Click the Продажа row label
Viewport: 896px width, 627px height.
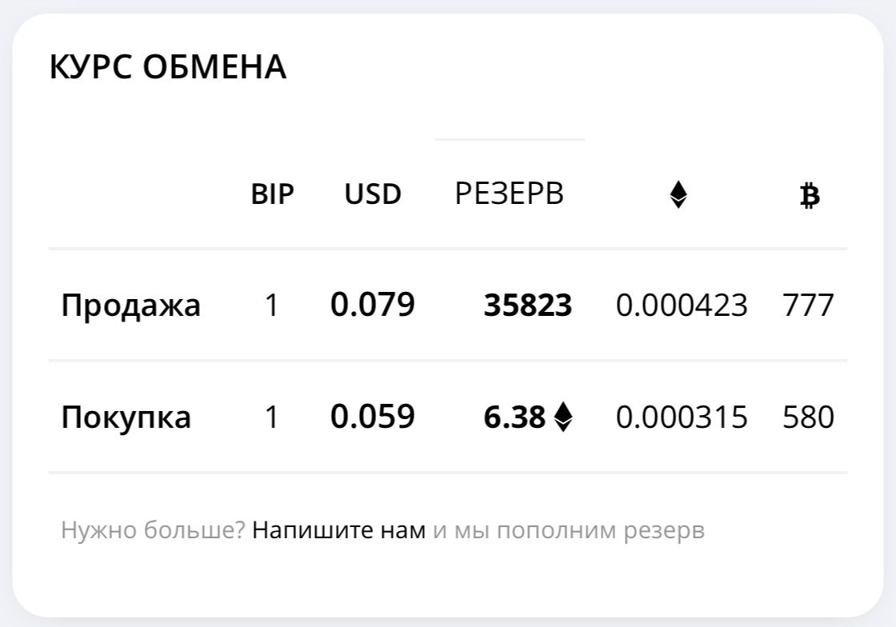[x=131, y=306]
